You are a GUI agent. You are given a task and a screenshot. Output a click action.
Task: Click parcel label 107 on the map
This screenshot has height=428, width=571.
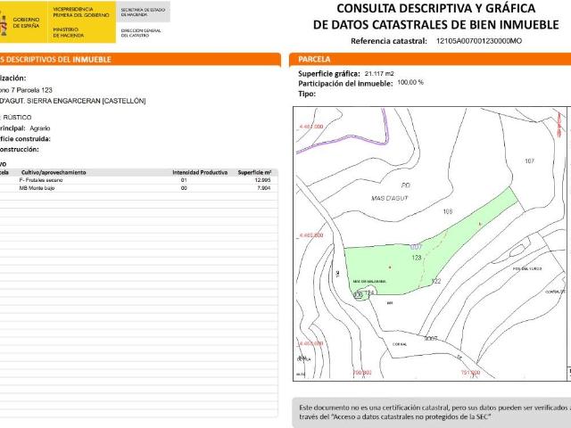coord(529,160)
